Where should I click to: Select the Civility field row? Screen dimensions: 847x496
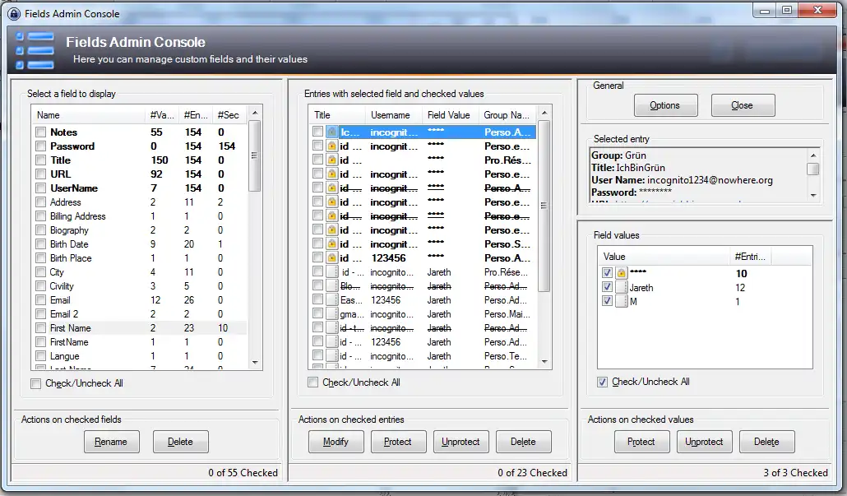click(x=140, y=286)
